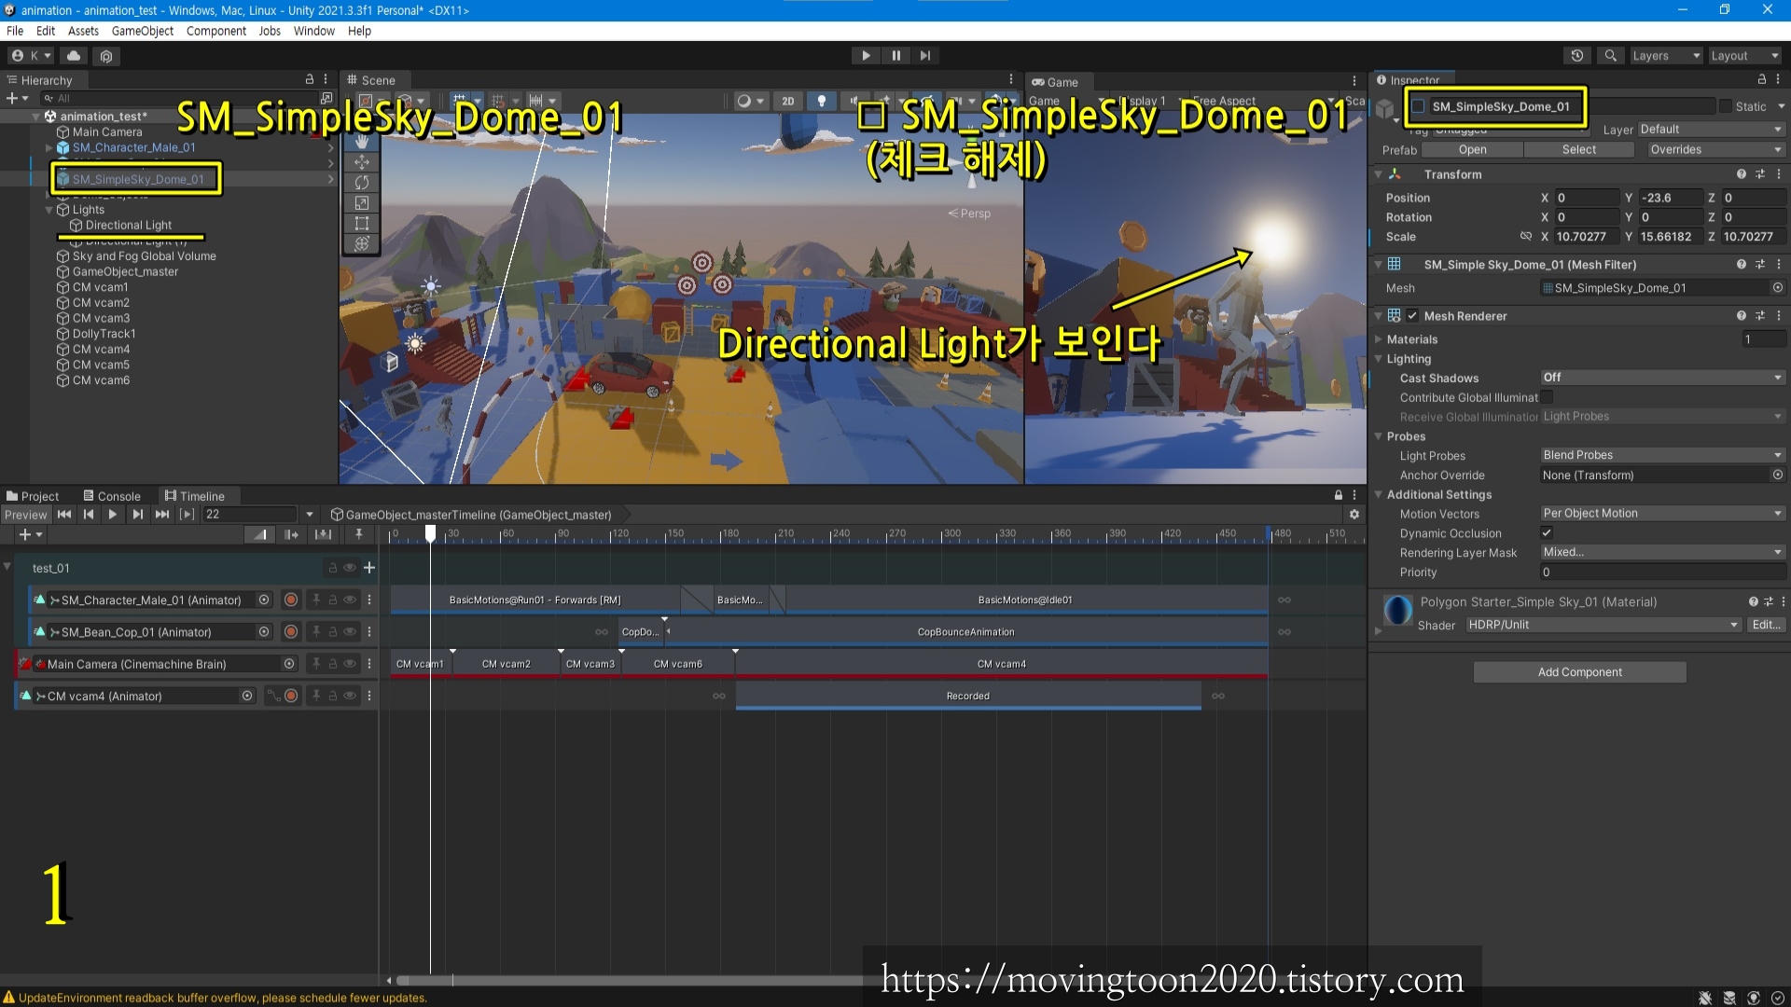Toggle 2D view mode in Scene
This screenshot has height=1007, width=1791.
pos(788,101)
